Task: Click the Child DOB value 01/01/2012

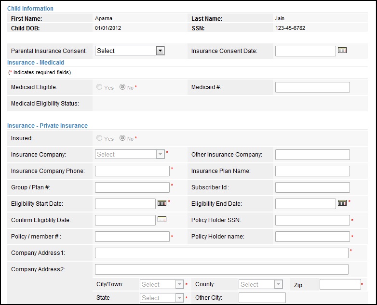Action: click(108, 28)
